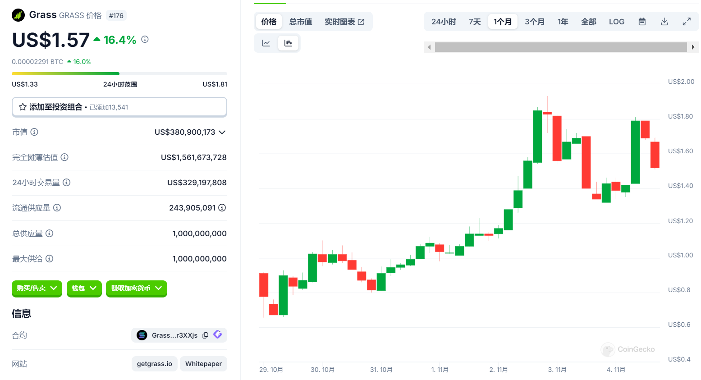Click the US$2.00 price axis label
Screen dimensions: 701x380
tap(681, 82)
